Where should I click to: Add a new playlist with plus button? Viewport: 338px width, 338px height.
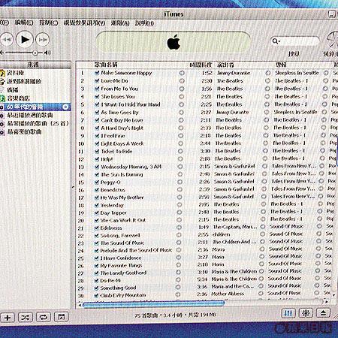[x=8, y=318]
